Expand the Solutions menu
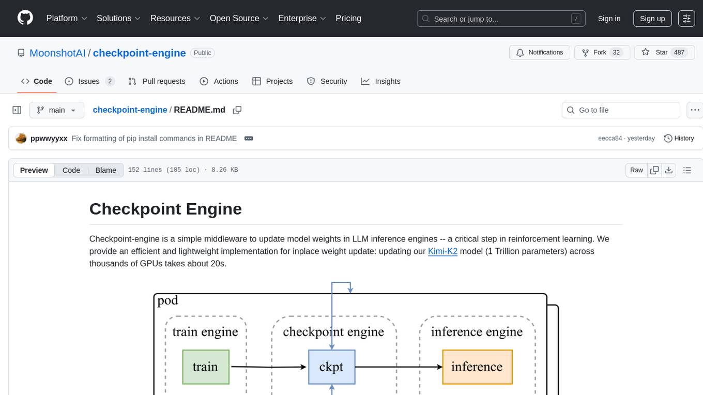This screenshot has height=395, width=703. (x=119, y=18)
